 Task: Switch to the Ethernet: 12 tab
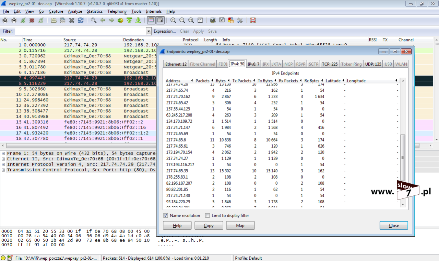(176, 64)
